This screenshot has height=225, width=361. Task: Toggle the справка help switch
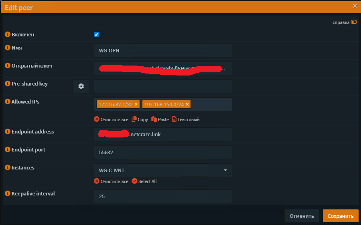[353, 22]
